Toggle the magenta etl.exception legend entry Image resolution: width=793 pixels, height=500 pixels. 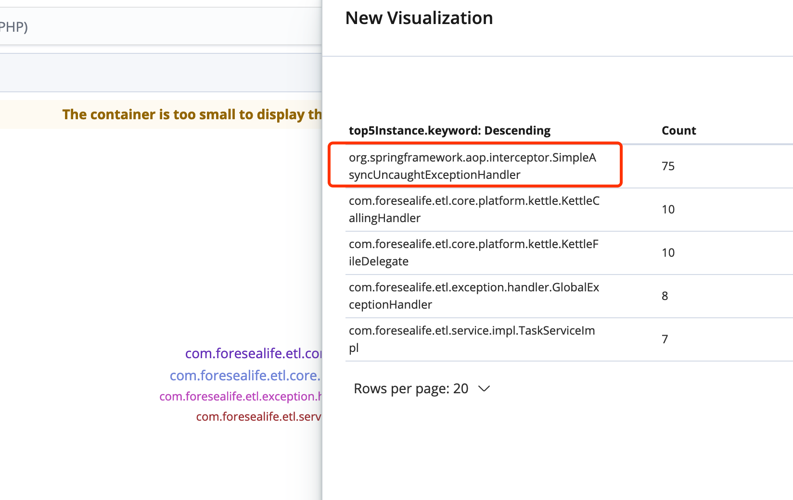coord(240,397)
